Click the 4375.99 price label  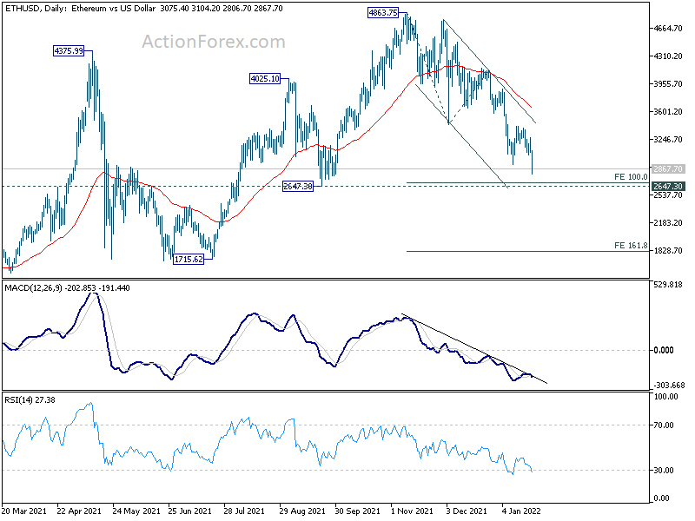69,51
